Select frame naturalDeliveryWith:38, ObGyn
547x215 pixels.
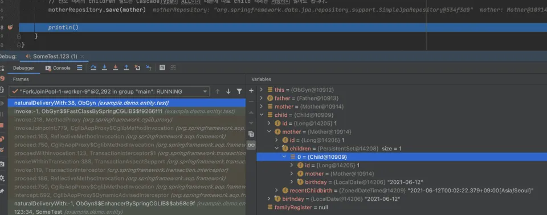(126, 103)
